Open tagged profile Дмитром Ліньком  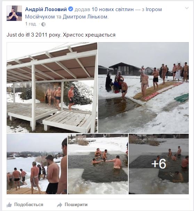point(85,17)
